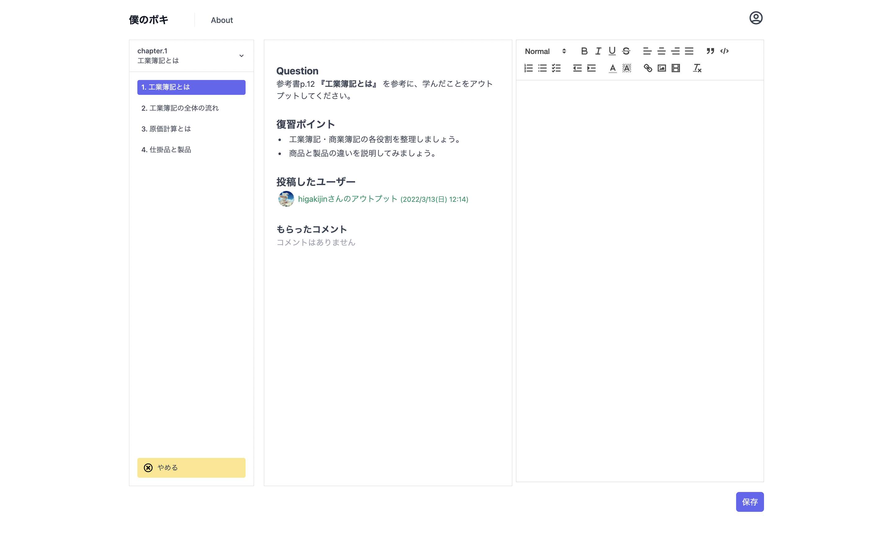This screenshot has width=893, height=558.
Task: Apply italic formatting
Action: click(598, 51)
